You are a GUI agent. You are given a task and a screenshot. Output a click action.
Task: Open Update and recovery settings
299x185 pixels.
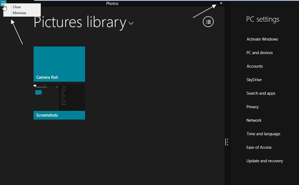pyautogui.click(x=265, y=161)
